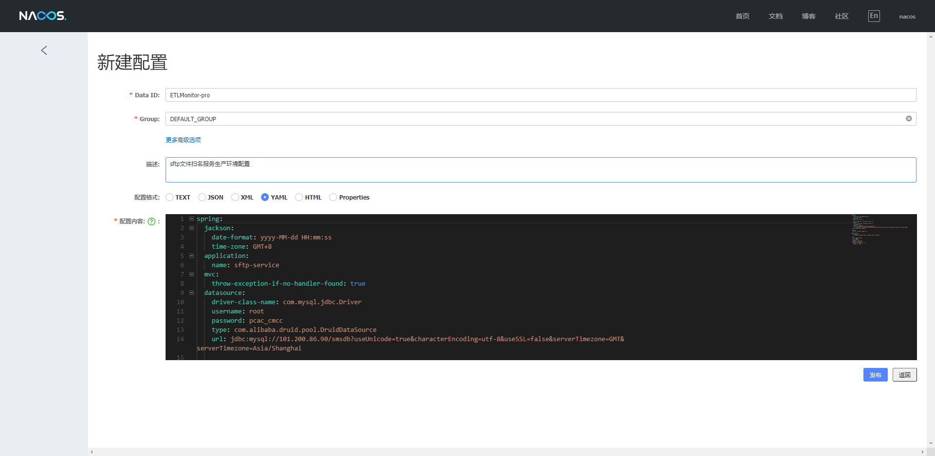Open the 首页 menu item
Screen dimensions: 935x456
(x=742, y=16)
